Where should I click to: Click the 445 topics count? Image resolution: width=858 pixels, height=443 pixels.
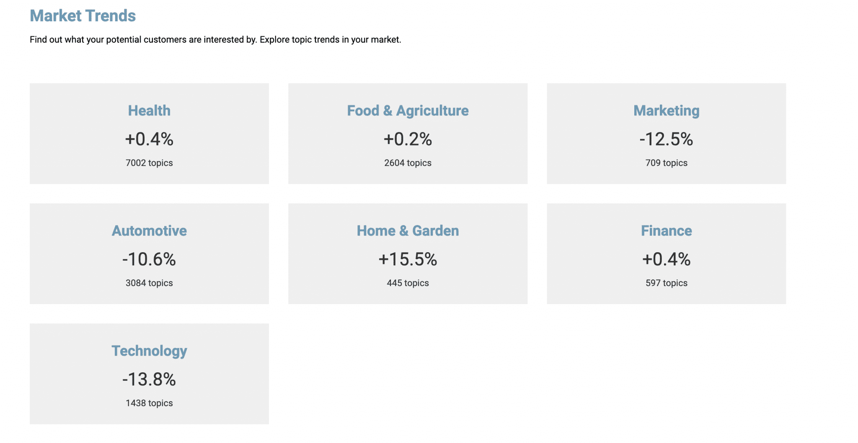408,283
